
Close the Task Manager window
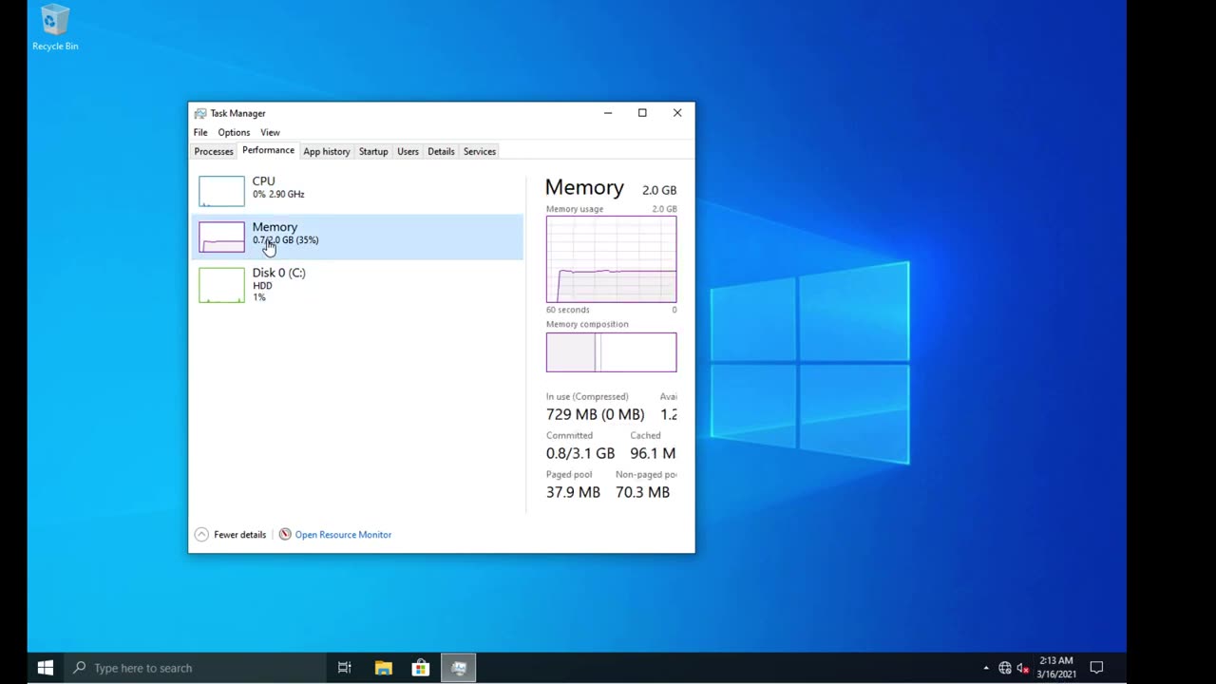click(677, 113)
